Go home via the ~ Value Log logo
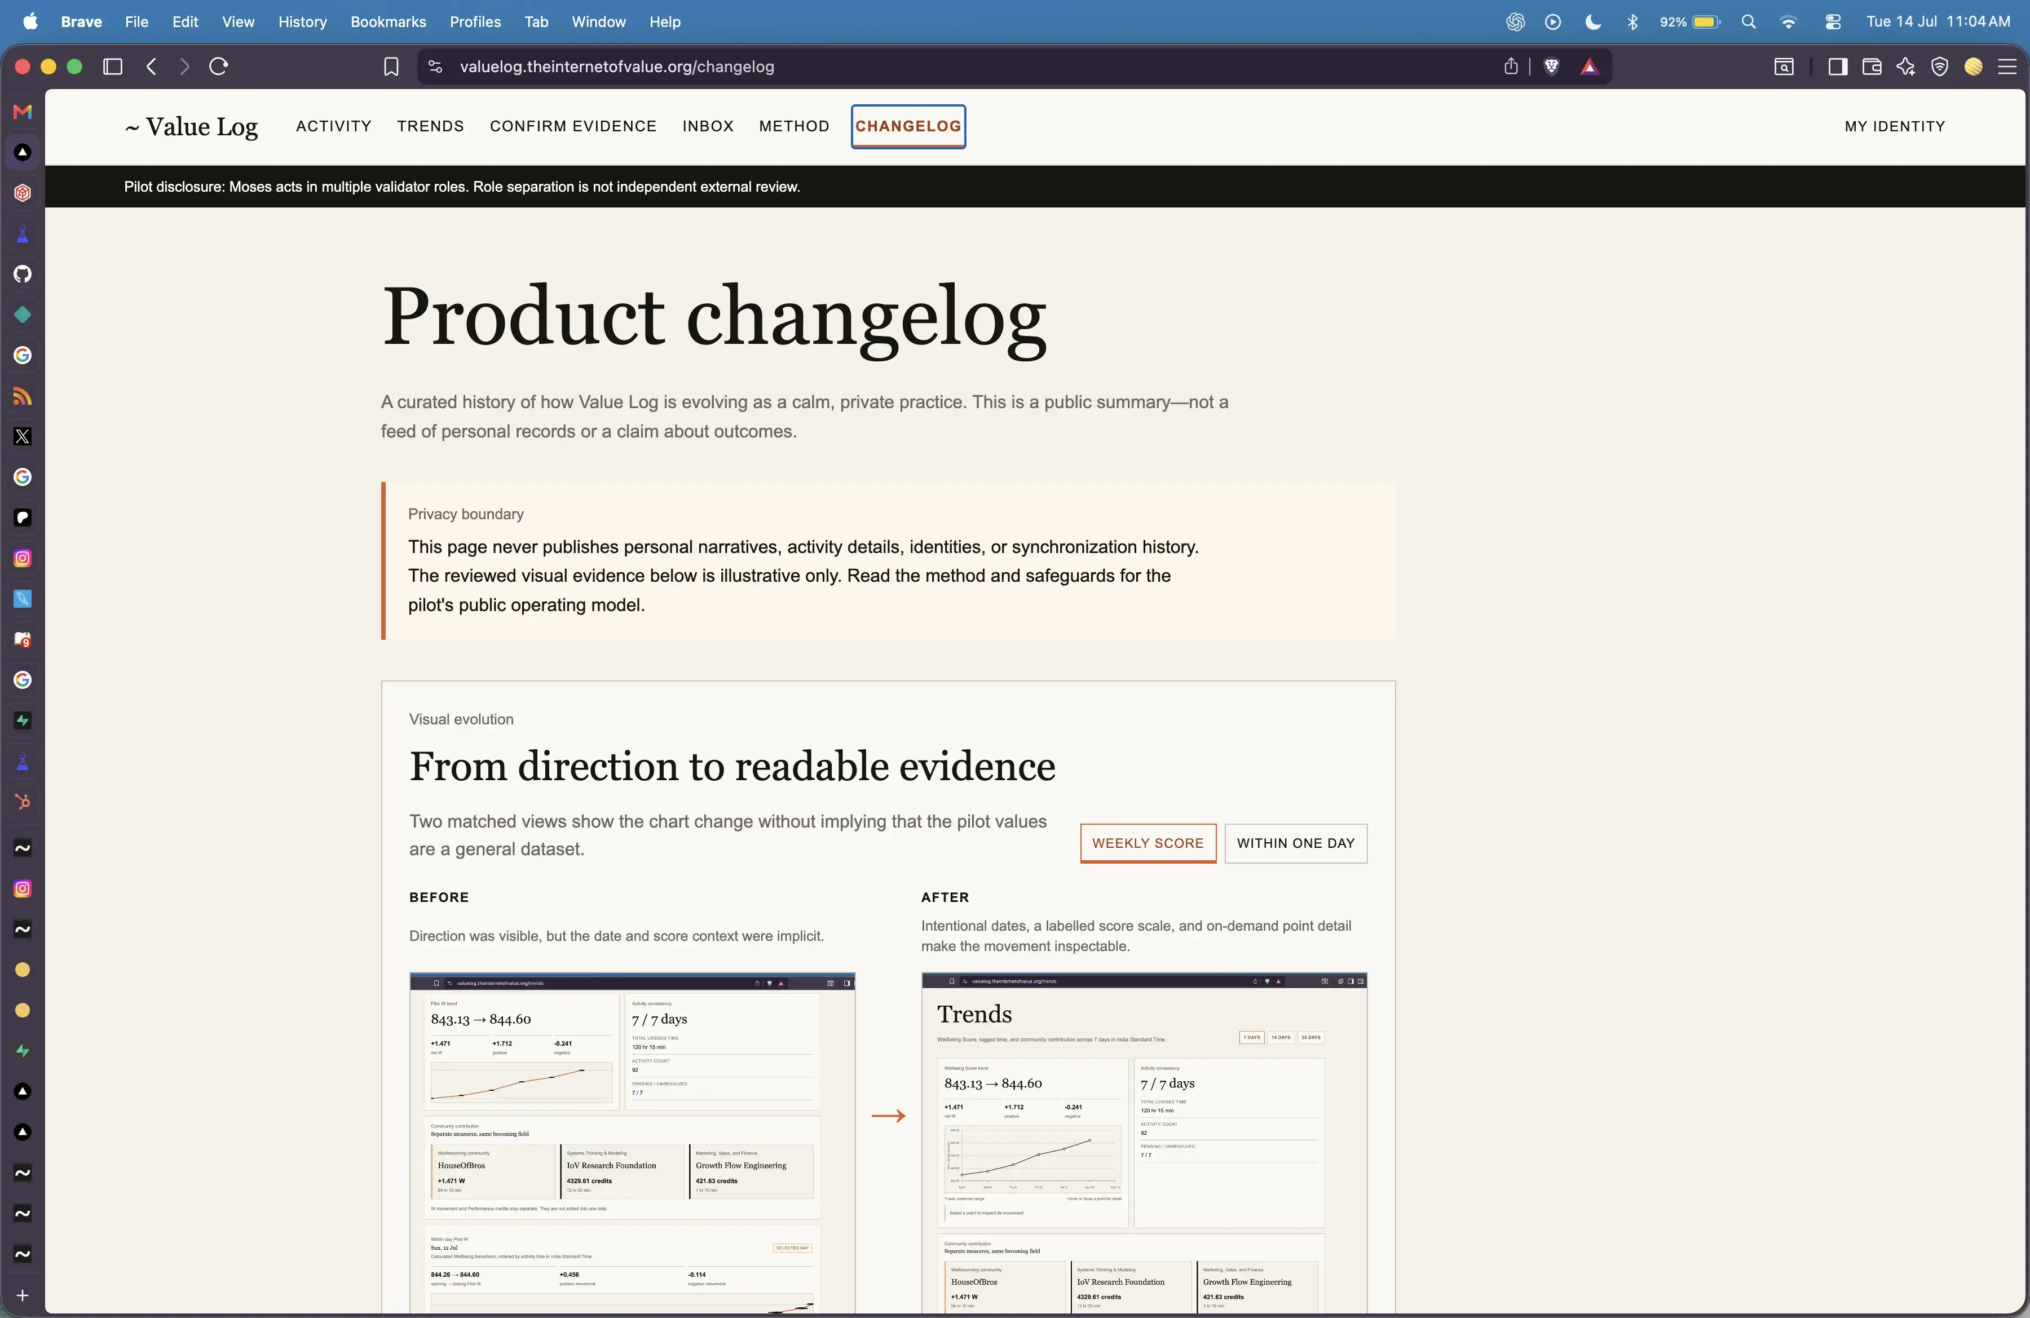The image size is (2030, 1318). tap(191, 126)
